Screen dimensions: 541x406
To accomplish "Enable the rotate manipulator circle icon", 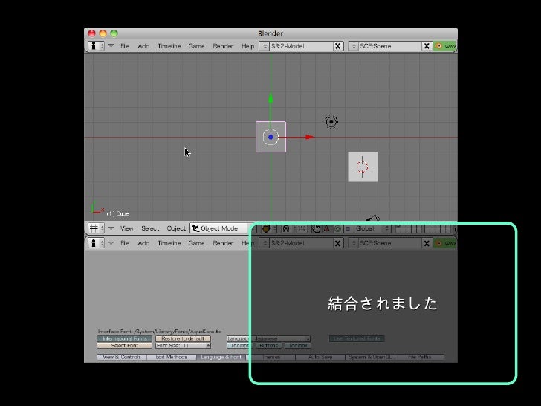I will [337, 228].
